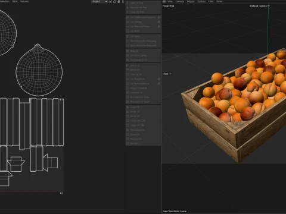Image resolution: width=286 pixels, height=214 pixels.
Task: Open the viewport Panel menu
Action: click(219, 1)
